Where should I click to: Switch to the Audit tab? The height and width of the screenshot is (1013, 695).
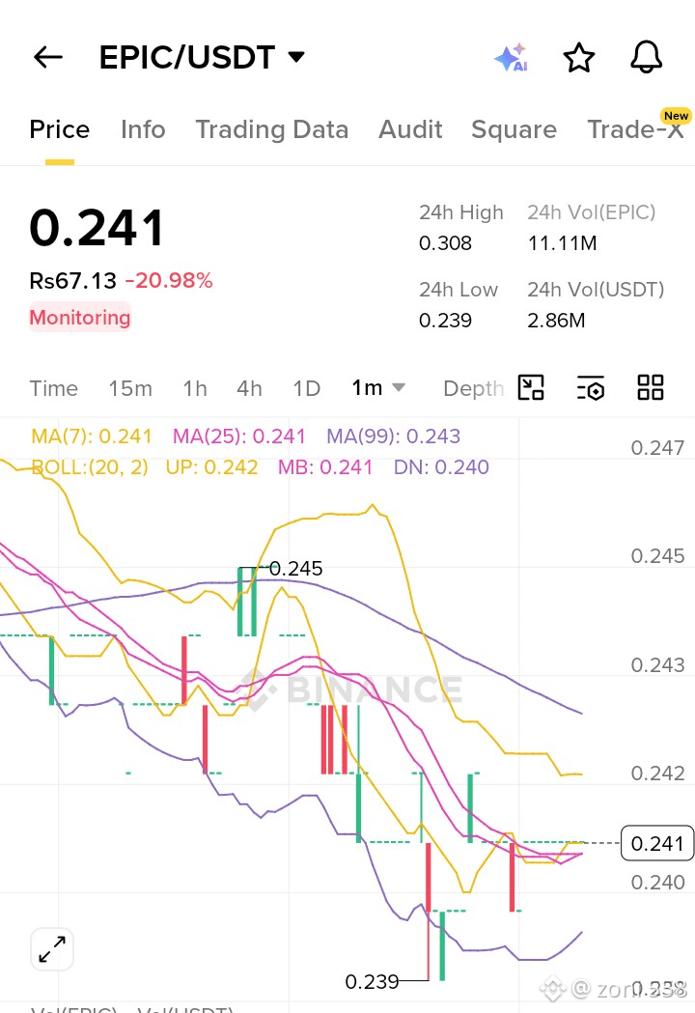(411, 129)
